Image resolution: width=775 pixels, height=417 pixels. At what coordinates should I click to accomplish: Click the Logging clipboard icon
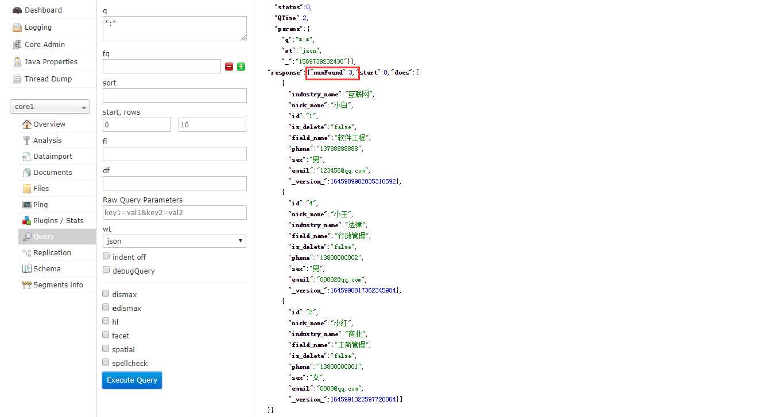(17, 28)
